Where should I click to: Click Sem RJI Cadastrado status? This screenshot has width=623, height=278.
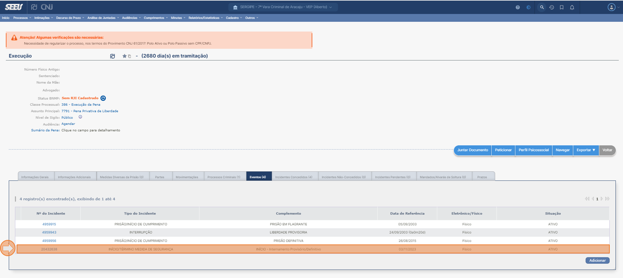[x=80, y=98]
